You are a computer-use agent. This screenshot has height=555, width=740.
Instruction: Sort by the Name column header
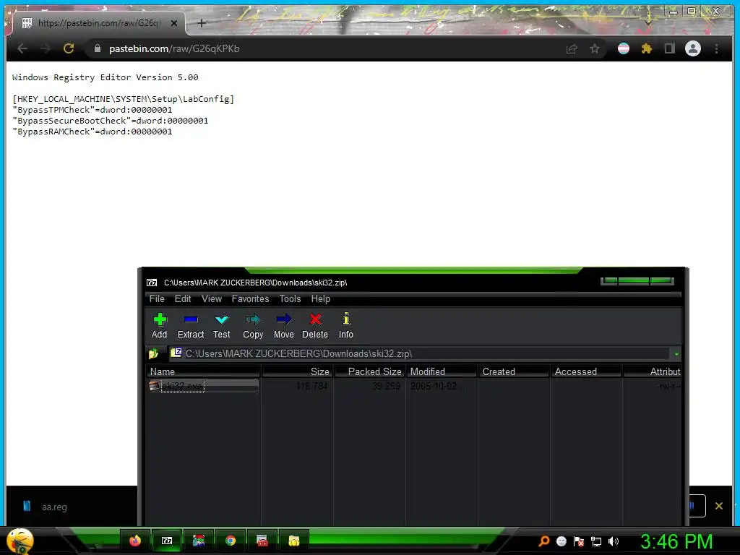pyautogui.click(x=203, y=371)
